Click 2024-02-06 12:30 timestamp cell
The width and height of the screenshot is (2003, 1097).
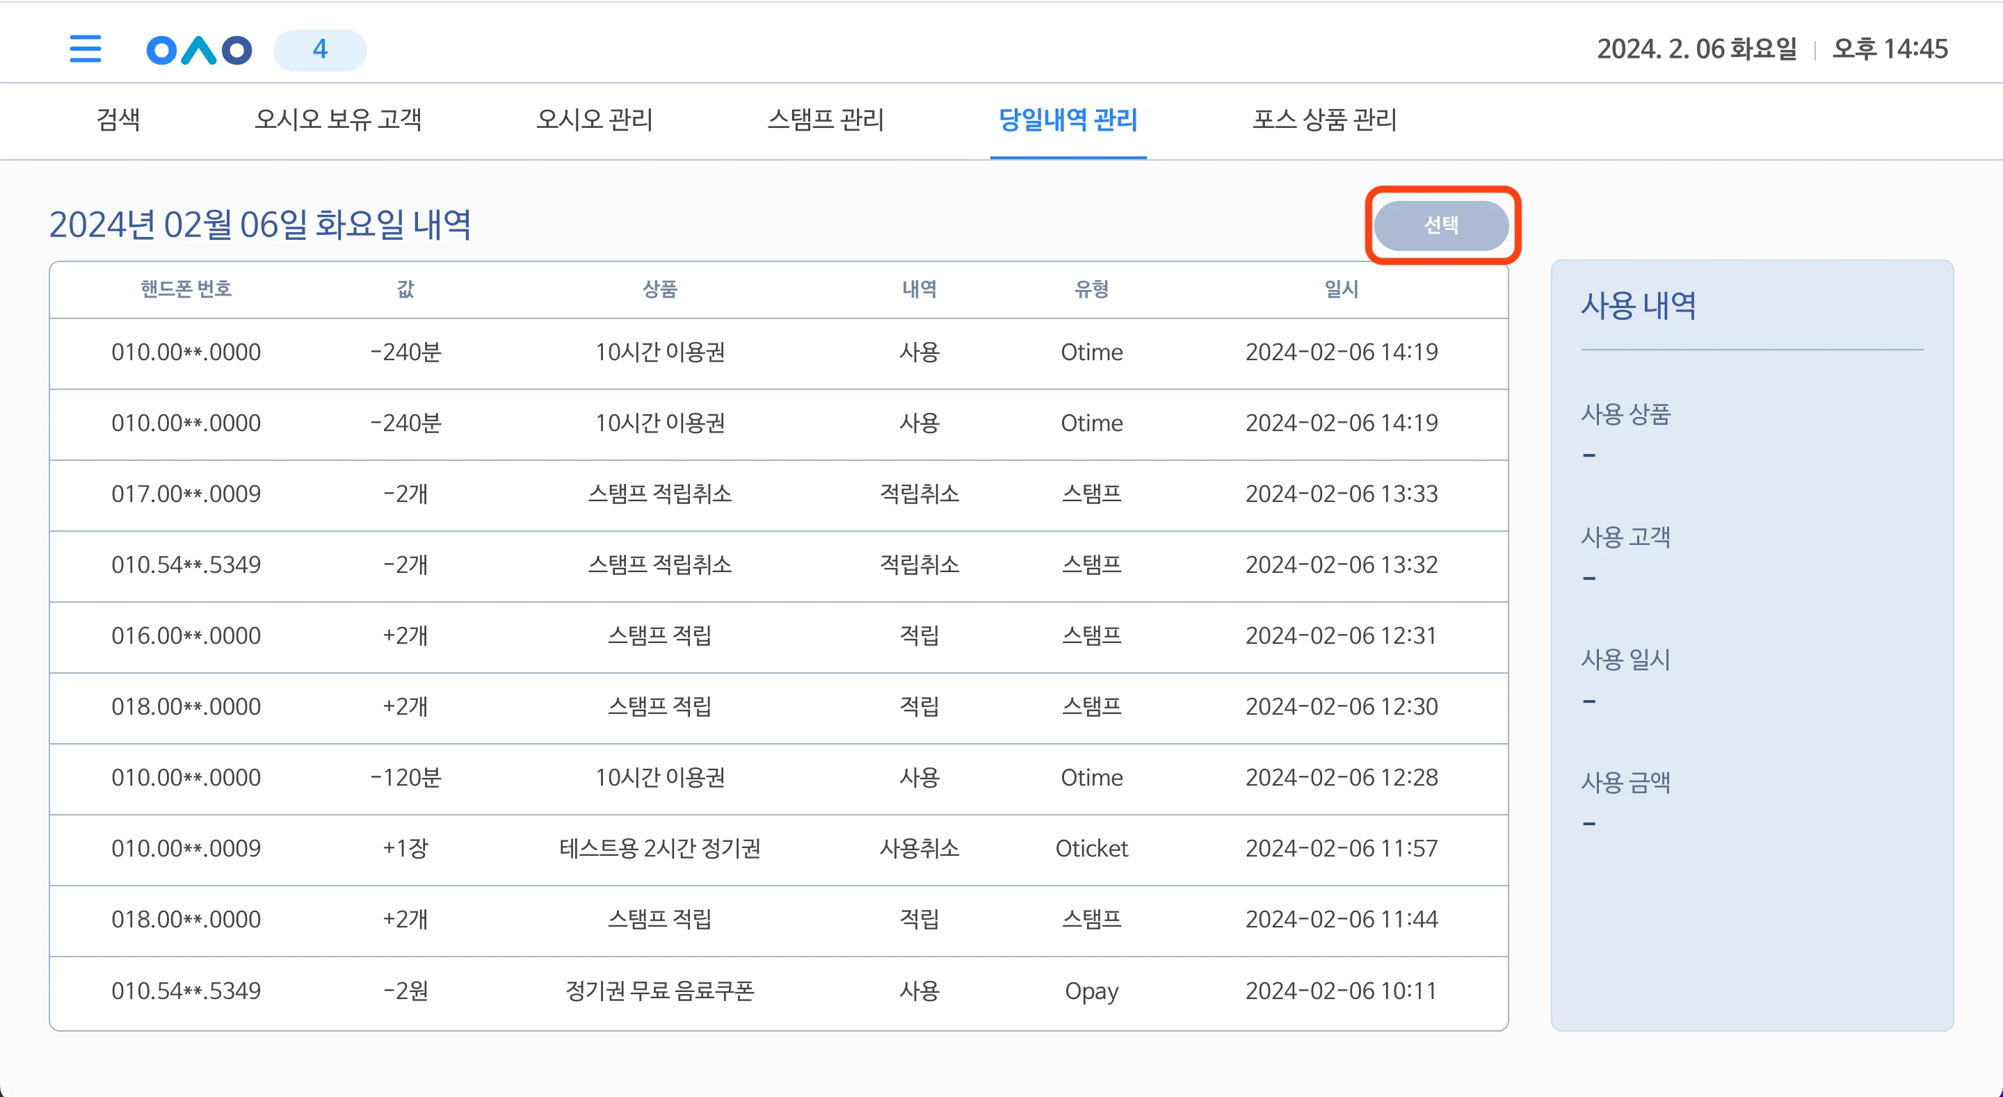(x=1342, y=706)
